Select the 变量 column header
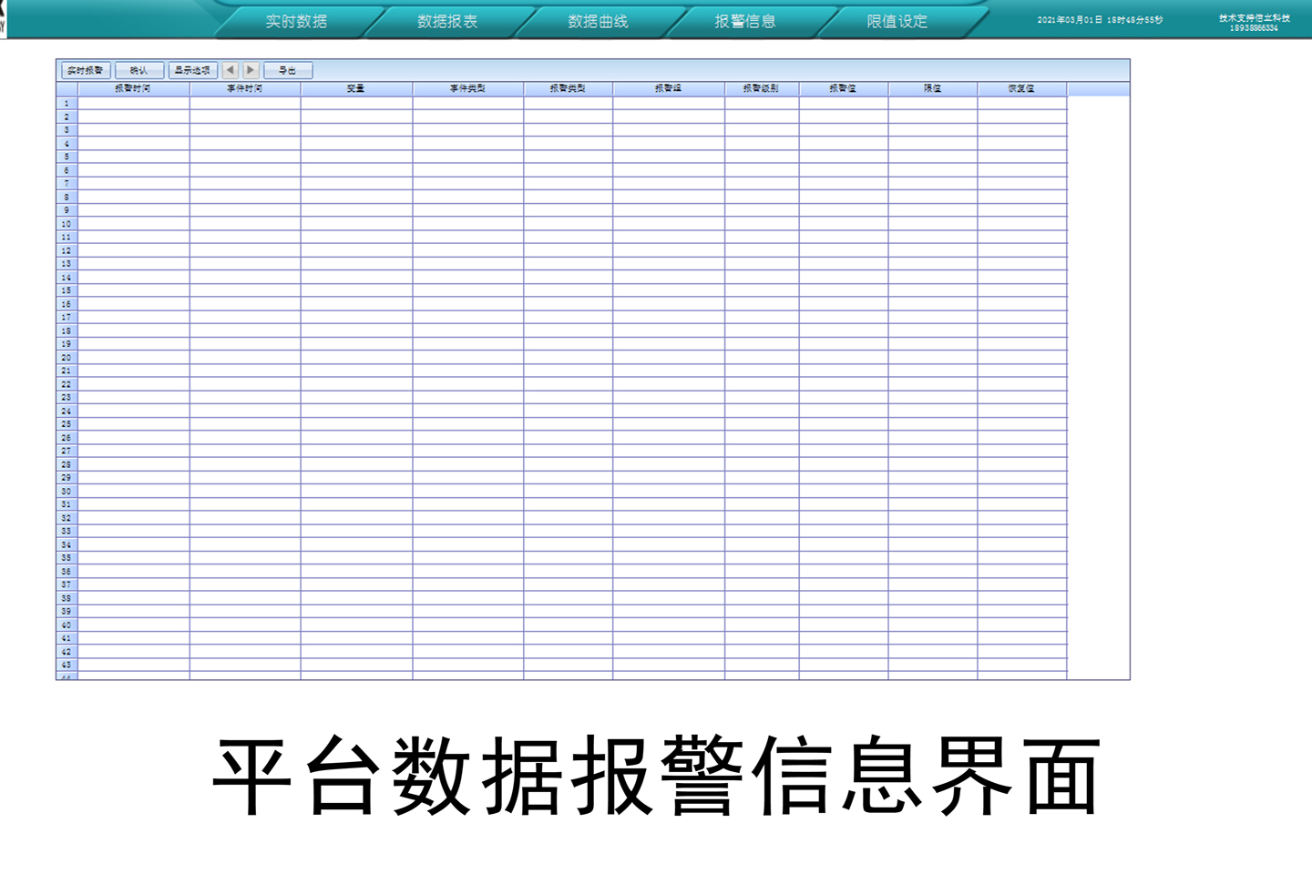 coord(356,88)
